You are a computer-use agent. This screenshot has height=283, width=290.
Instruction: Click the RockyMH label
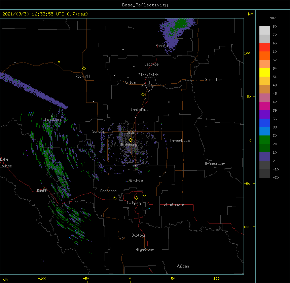pos(82,76)
